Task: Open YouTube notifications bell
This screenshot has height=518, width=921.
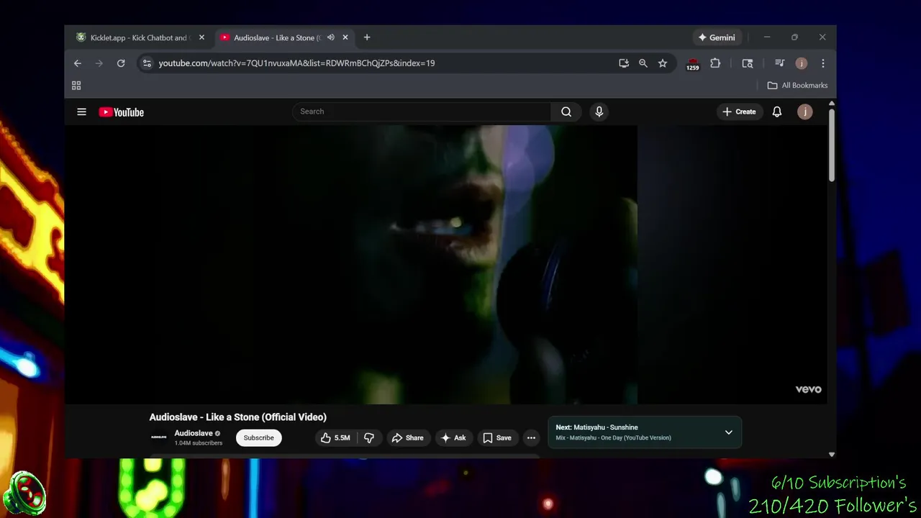Action: [777, 112]
